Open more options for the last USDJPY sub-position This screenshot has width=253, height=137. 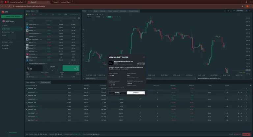[x=247, y=120]
